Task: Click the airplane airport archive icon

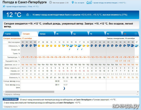Action: [x=4, y=7]
